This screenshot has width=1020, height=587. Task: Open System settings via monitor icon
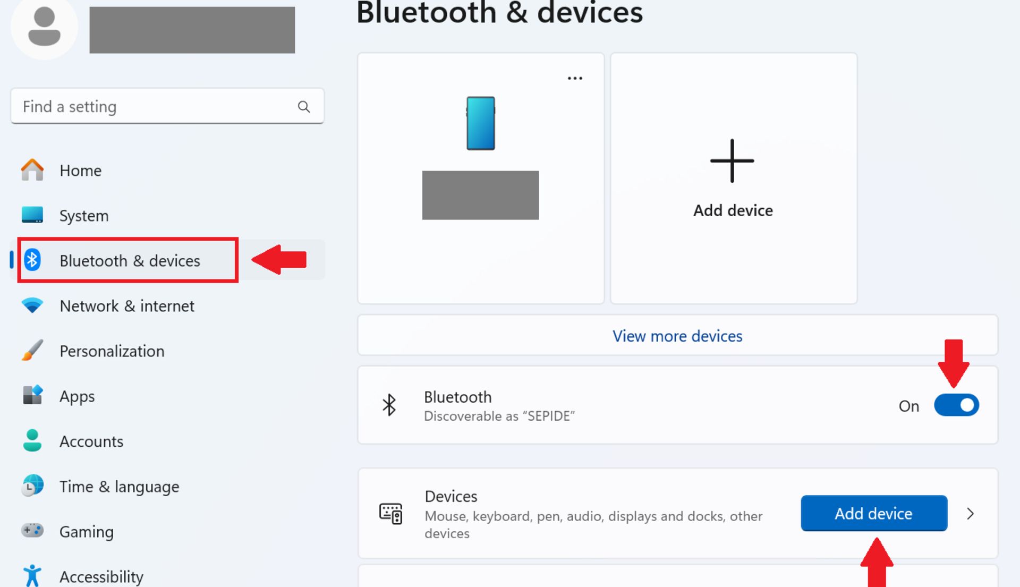pos(32,215)
